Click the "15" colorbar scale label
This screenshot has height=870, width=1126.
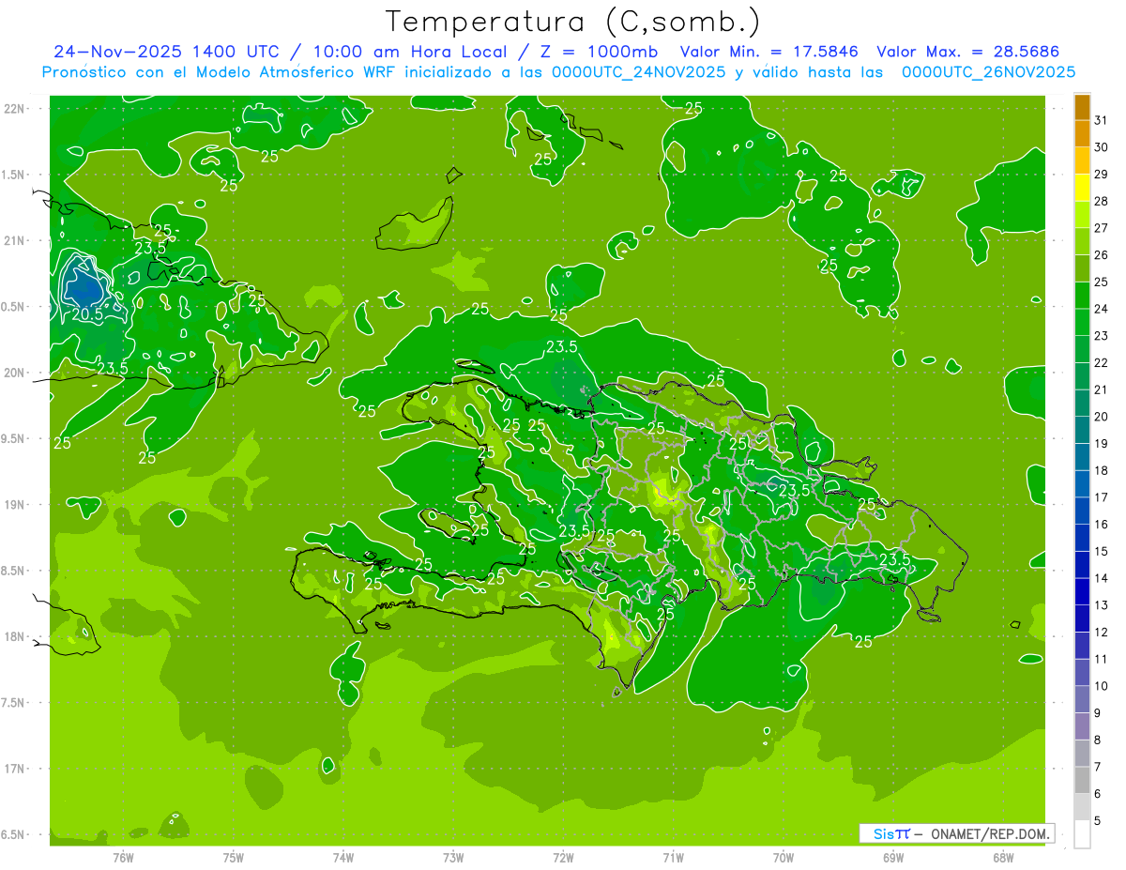(1101, 552)
